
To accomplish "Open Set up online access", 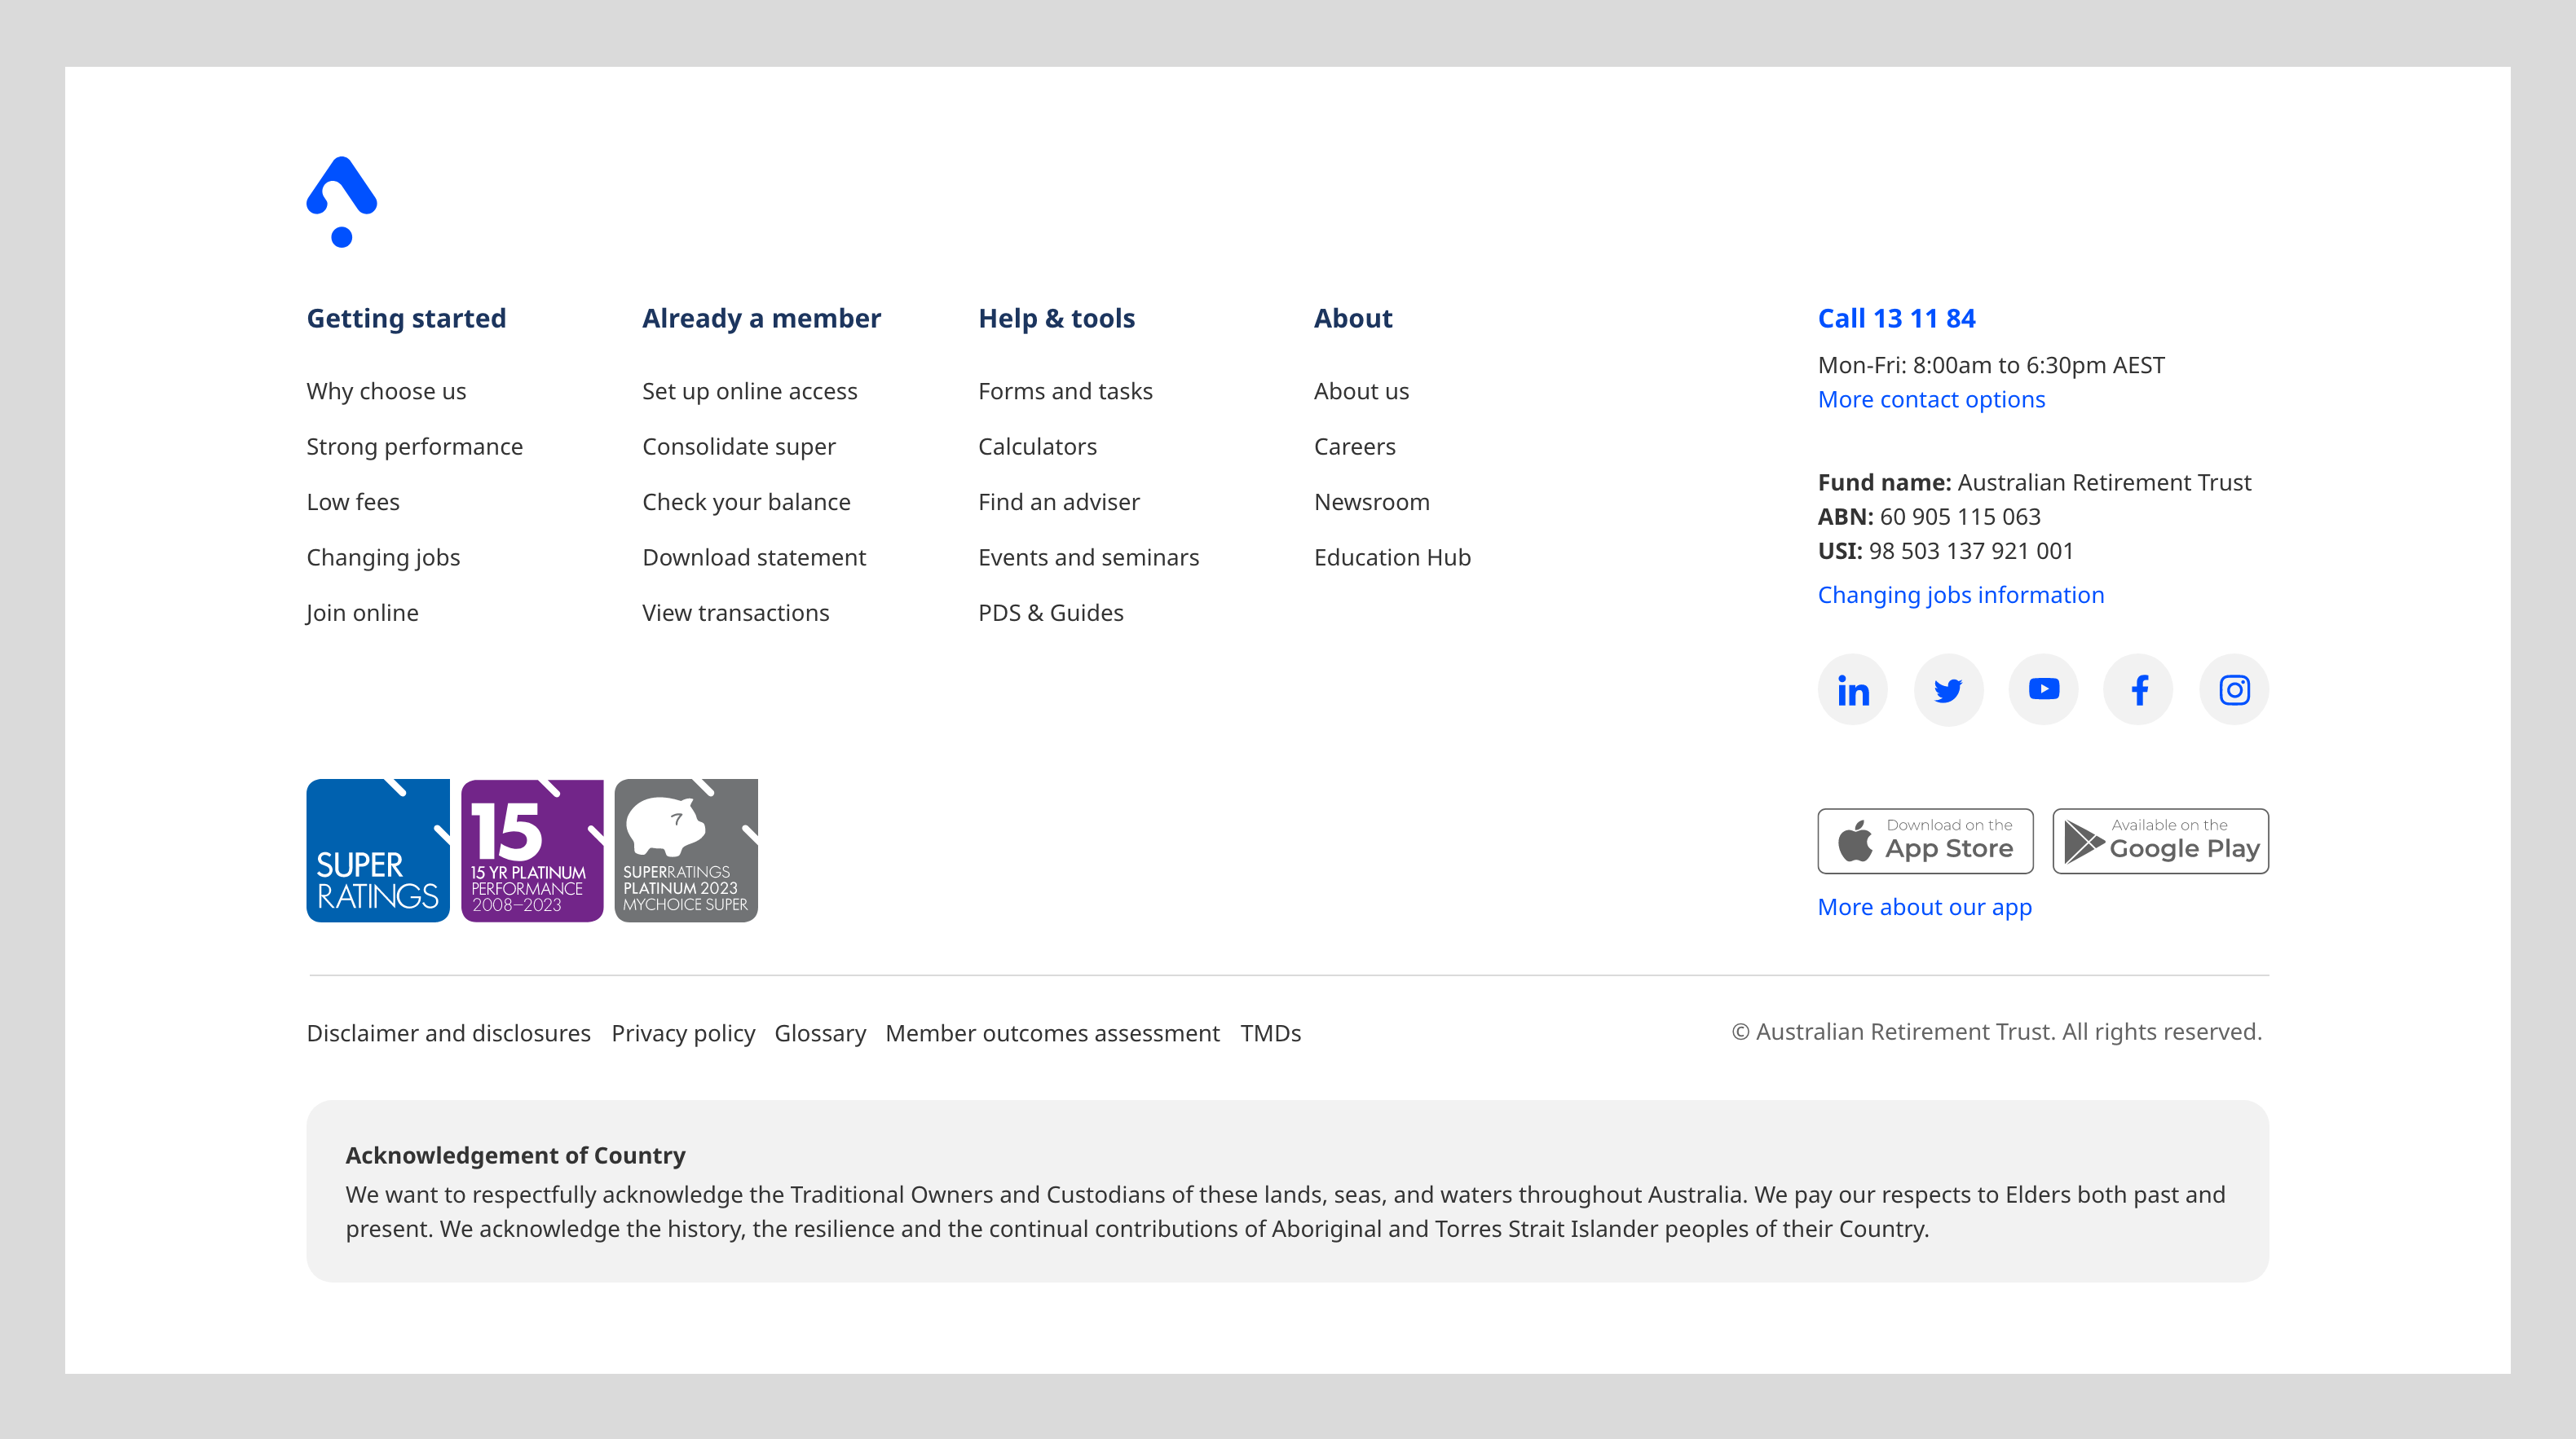I will point(750,391).
